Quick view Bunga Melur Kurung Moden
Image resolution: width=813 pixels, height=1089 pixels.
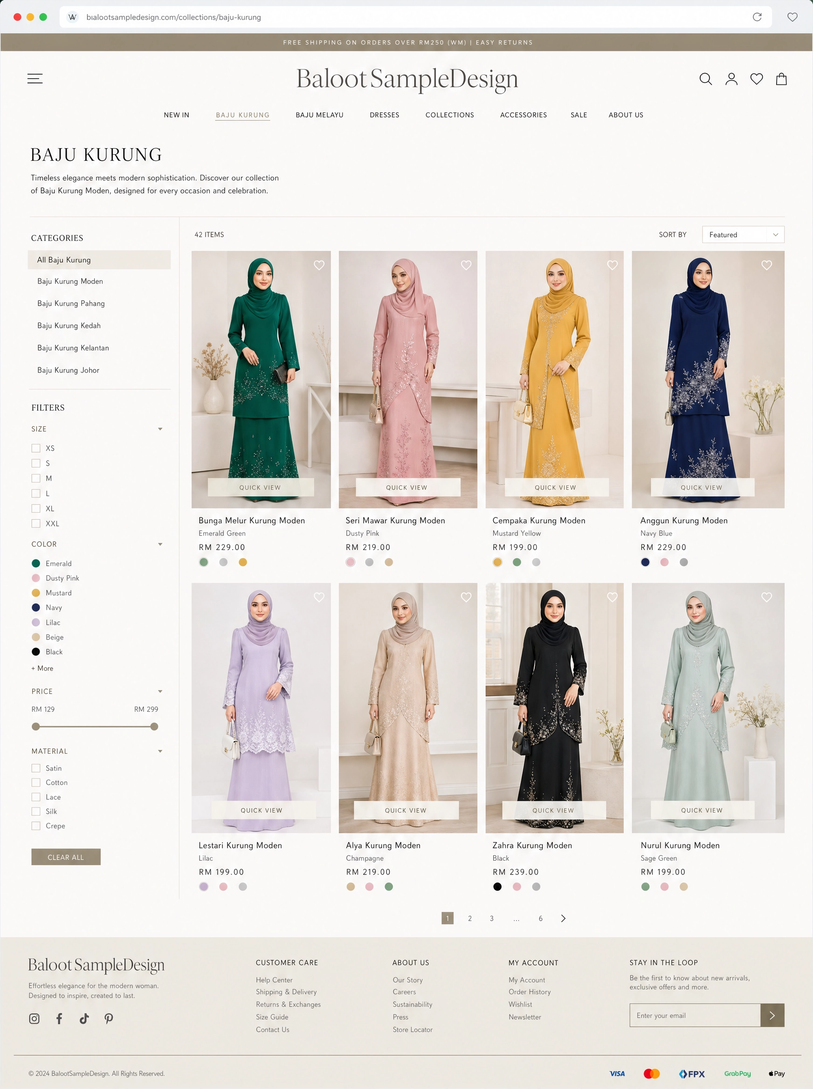[x=260, y=487]
